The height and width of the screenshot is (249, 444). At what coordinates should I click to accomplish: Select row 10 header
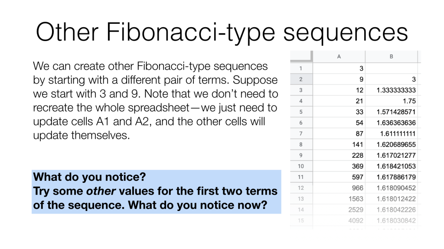click(301, 166)
